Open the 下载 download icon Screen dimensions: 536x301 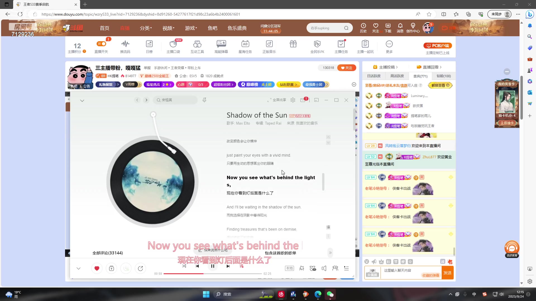click(x=388, y=28)
